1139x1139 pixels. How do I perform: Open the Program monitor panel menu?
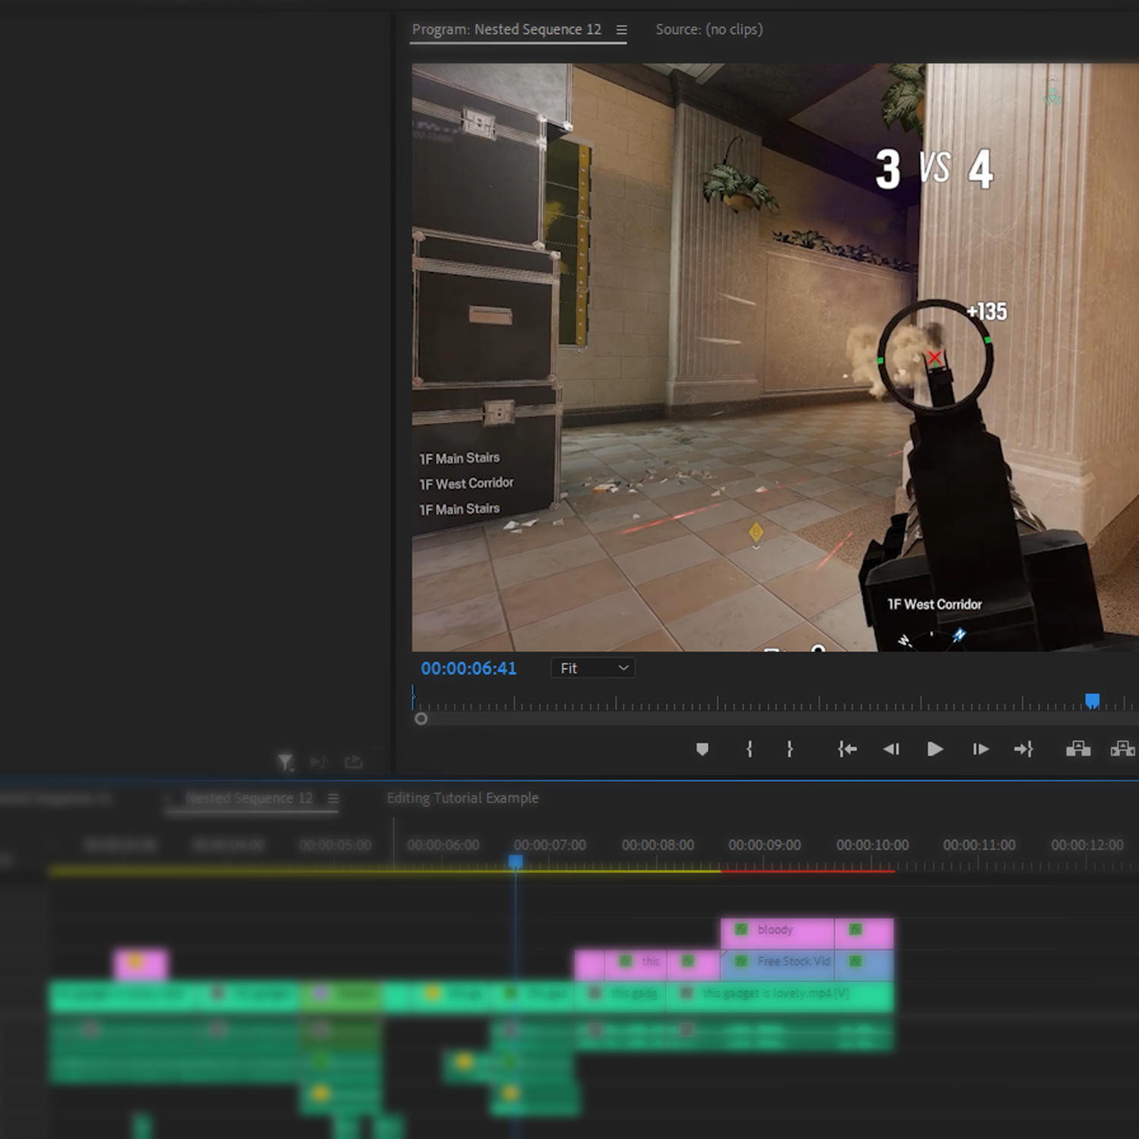[621, 30]
